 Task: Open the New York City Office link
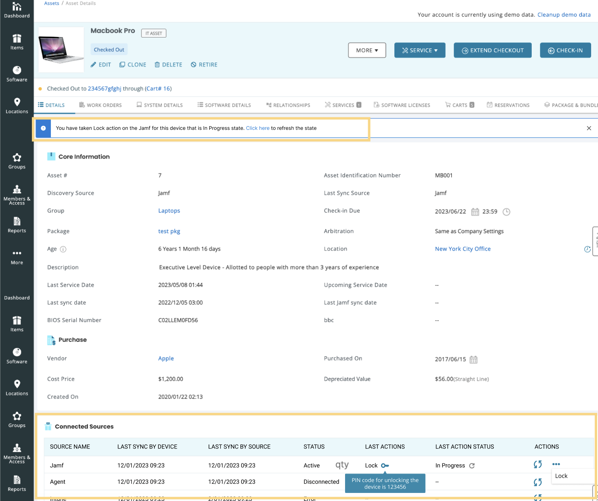463,249
